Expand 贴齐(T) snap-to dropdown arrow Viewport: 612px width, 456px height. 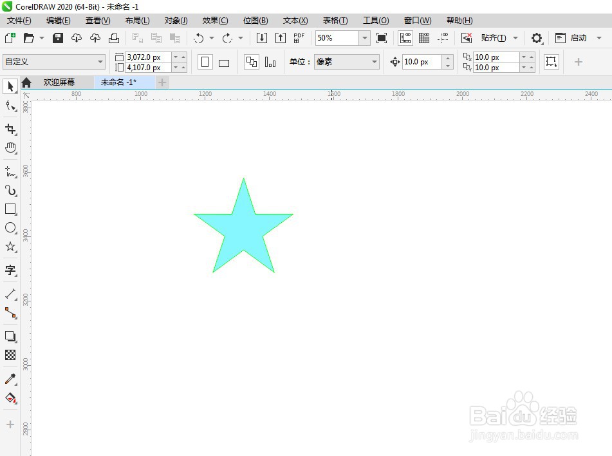(515, 38)
